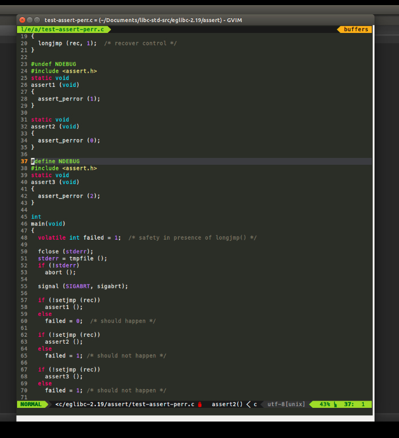
Task: Click the assert2() function name in statusline
Action: (x=227, y=404)
